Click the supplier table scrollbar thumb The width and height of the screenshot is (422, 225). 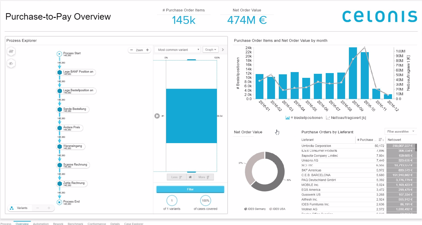pyautogui.click(x=416, y=147)
